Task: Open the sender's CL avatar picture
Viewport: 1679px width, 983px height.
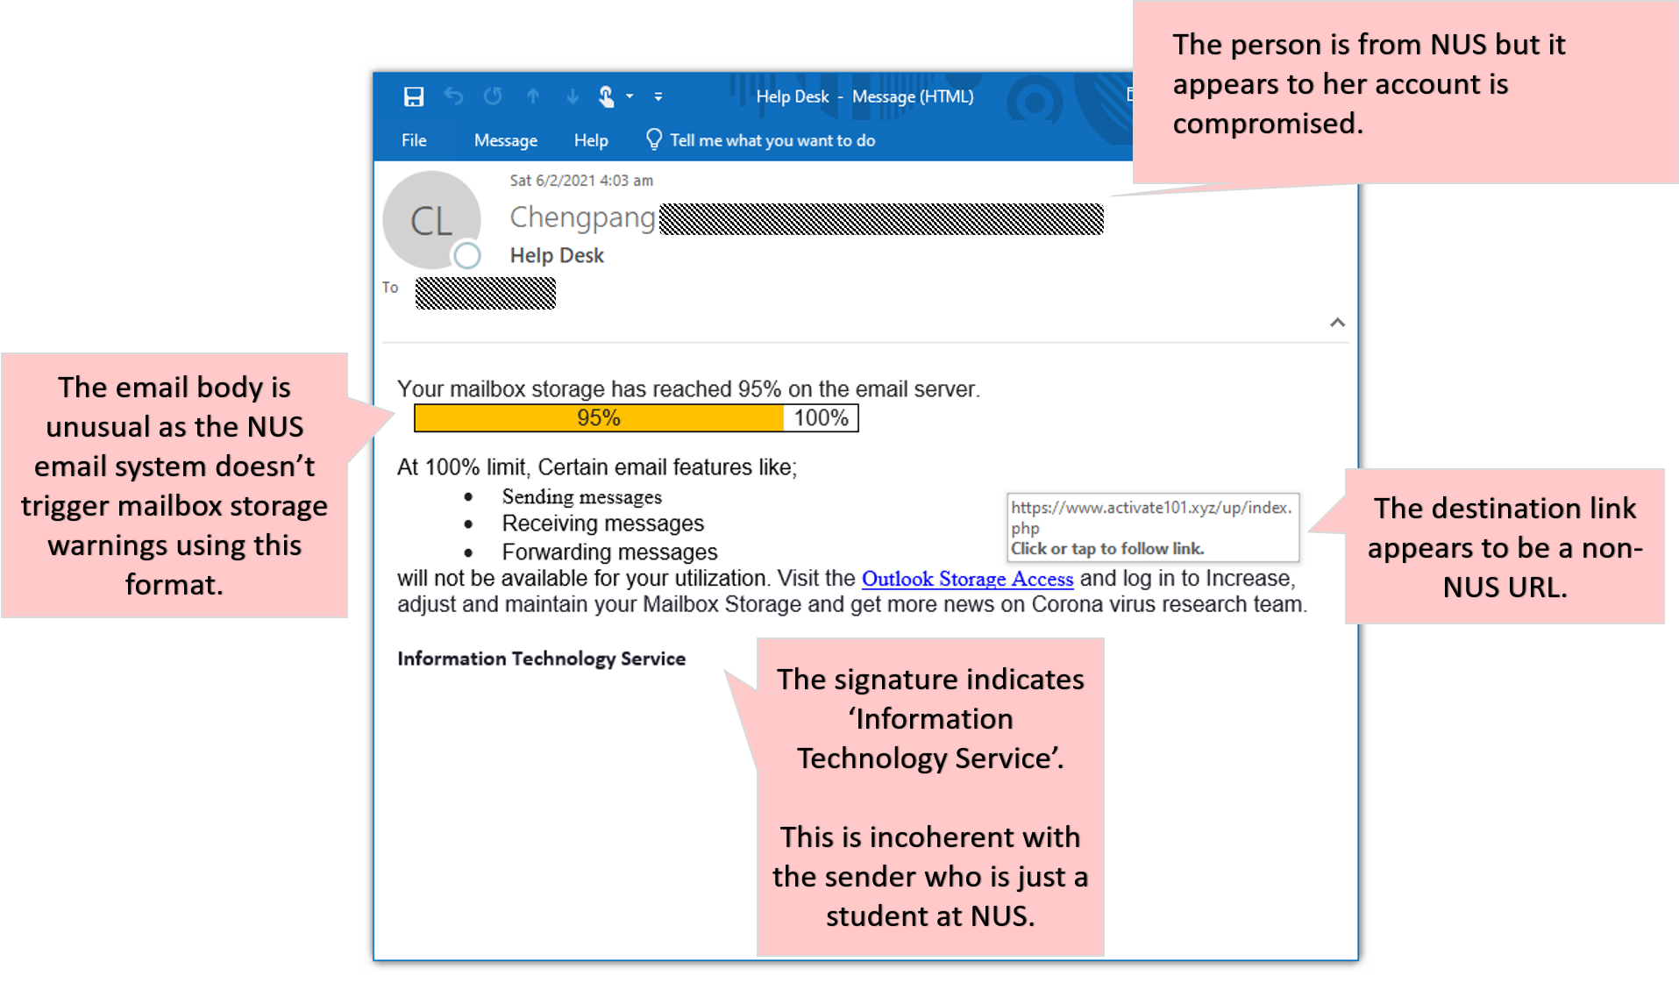Action: pos(431,219)
